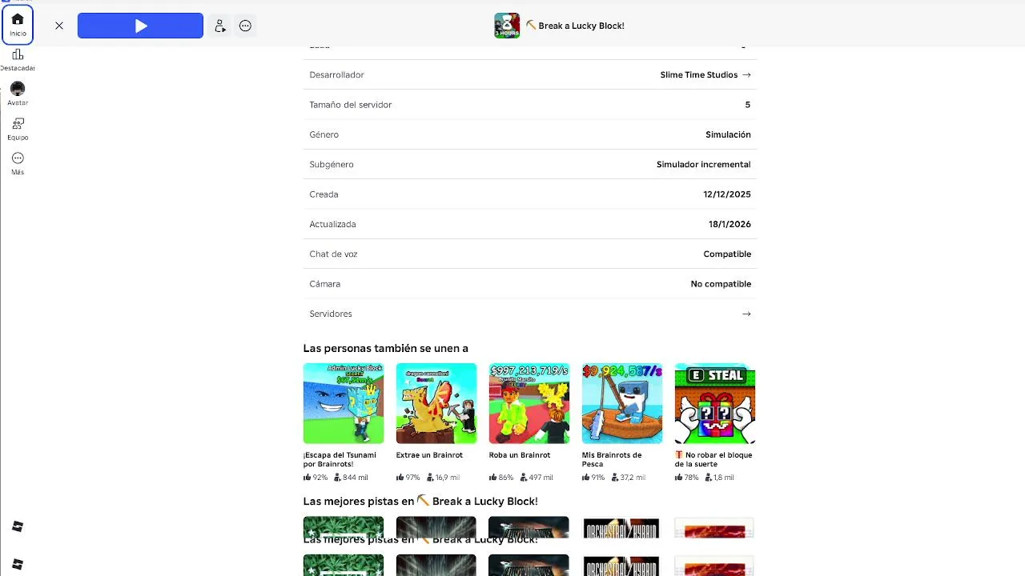Click the Mis Brainrots de Pesca title
1025x576 pixels.
click(612, 459)
